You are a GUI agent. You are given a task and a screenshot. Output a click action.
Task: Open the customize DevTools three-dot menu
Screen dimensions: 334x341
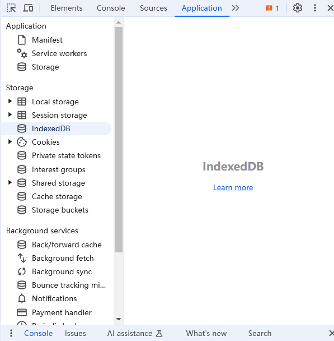tap(314, 8)
